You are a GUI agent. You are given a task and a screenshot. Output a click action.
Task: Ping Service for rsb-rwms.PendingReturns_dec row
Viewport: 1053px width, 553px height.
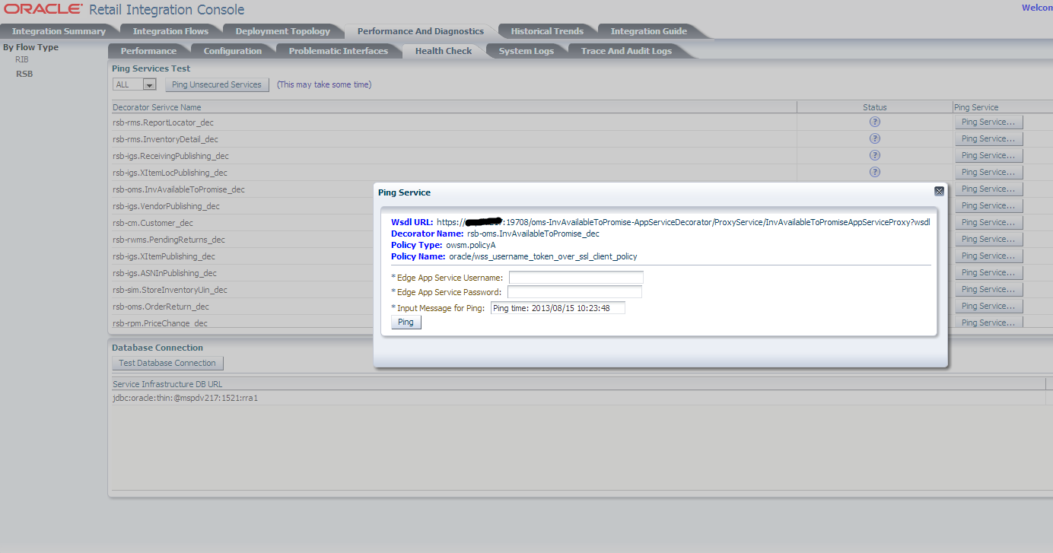coord(988,239)
